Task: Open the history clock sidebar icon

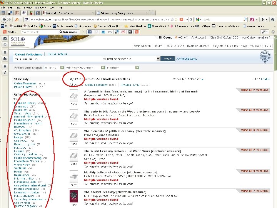Action: pos(5,45)
